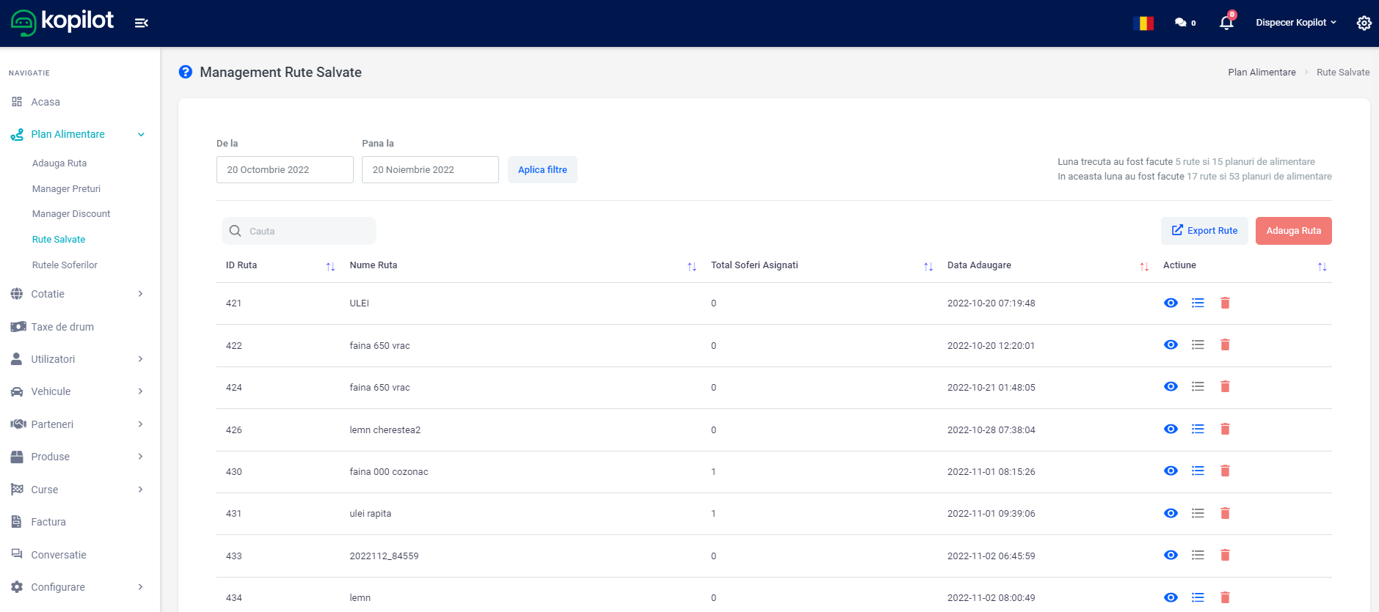This screenshot has width=1379, height=612.
Task: Click the help question mark icon beside the title
Action: [x=186, y=72]
